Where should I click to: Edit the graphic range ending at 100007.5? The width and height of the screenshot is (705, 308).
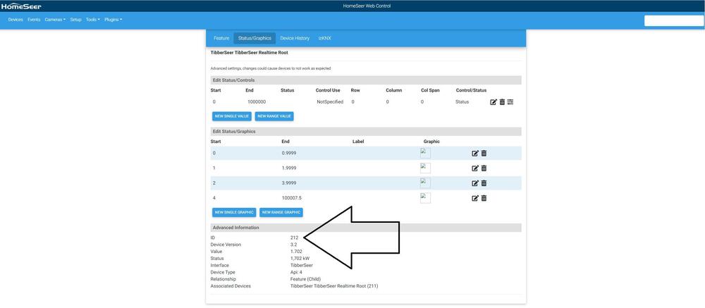coord(475,198)
